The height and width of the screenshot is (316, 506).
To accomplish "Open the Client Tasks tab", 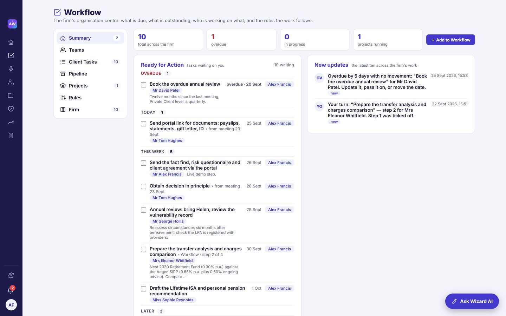I will click(x=90, y=62).
